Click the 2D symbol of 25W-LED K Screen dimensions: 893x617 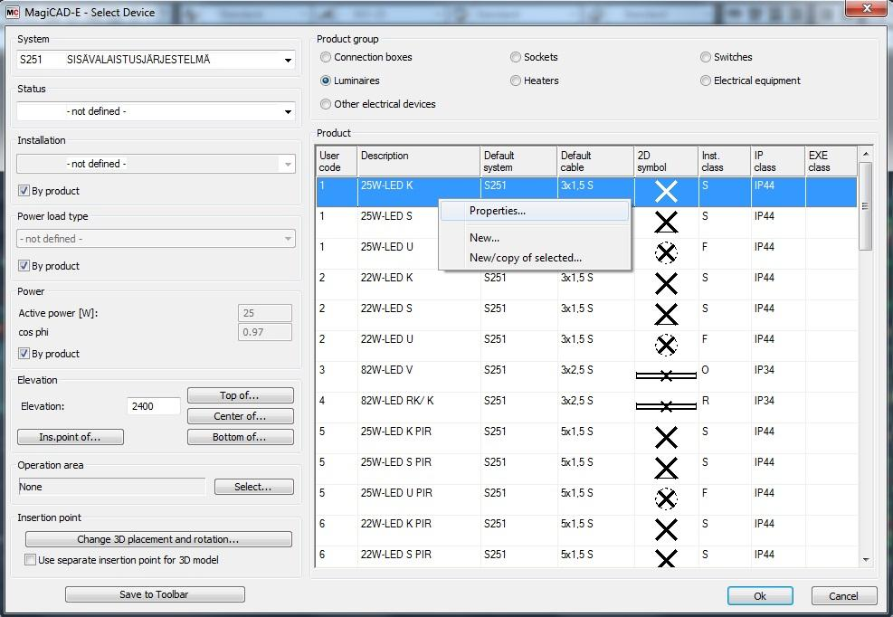666,192
